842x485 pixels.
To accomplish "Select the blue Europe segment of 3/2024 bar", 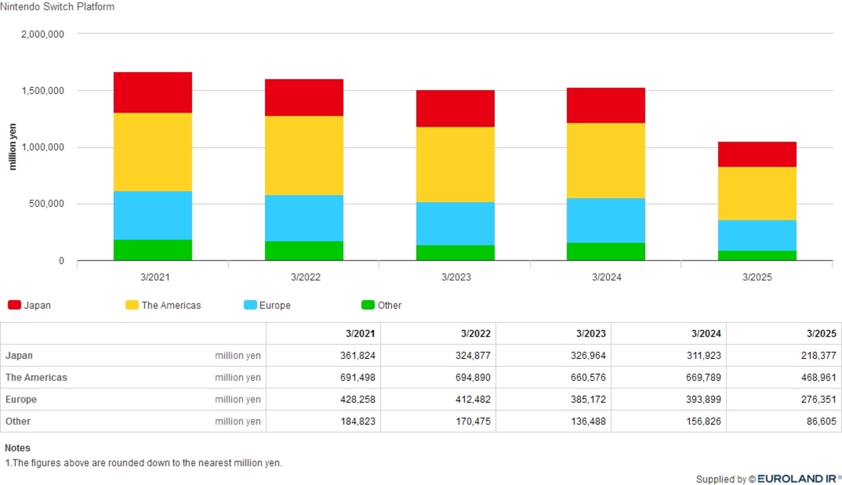I will pos(606,220).
